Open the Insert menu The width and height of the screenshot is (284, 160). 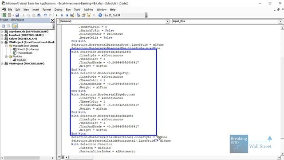[x=35, y=10]
